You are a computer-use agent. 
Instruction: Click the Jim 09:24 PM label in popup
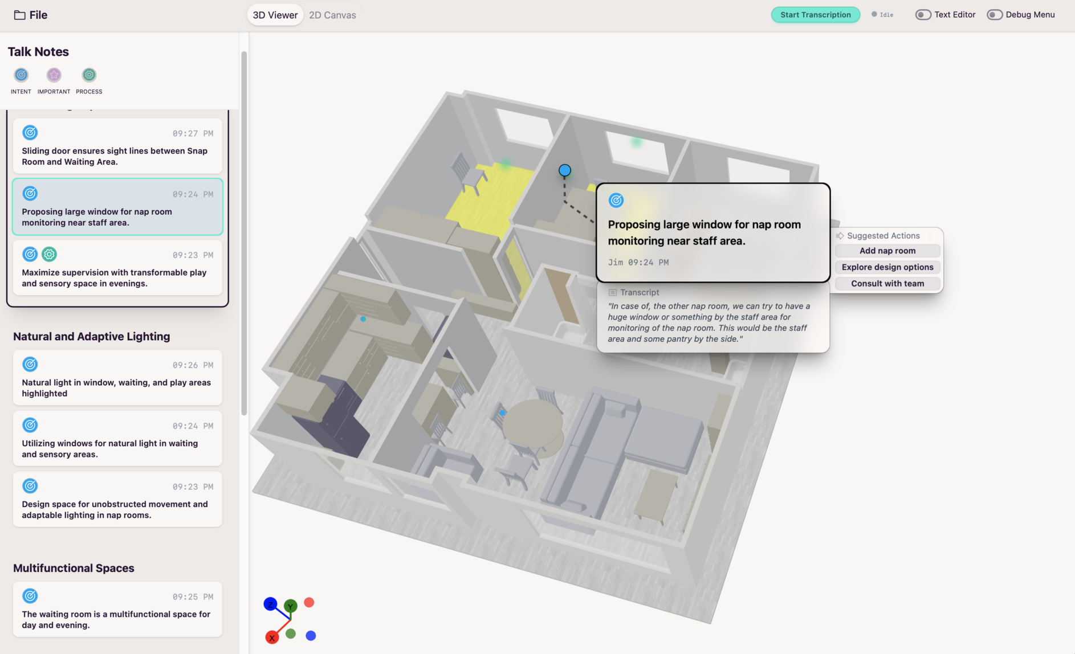(638, 263)
